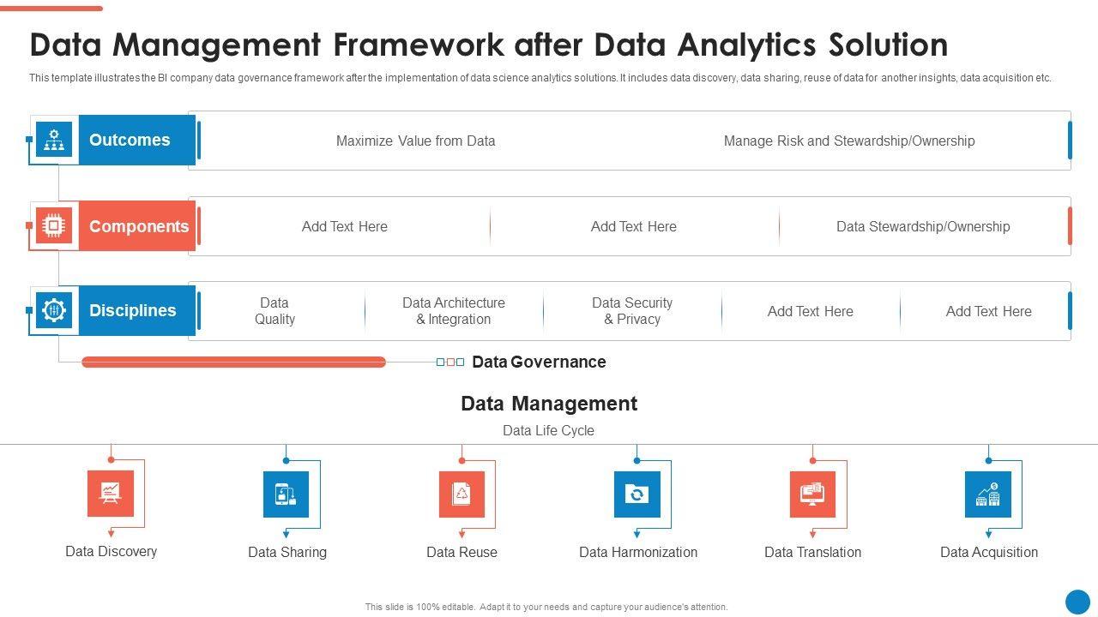Screen dimensions: 1098x617
Task: Click the Data Stewardship/Ownership cell
Action: point(923,226)
